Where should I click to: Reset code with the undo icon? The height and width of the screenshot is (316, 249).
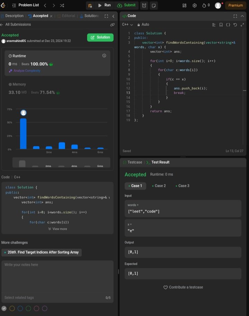(235, 25)
